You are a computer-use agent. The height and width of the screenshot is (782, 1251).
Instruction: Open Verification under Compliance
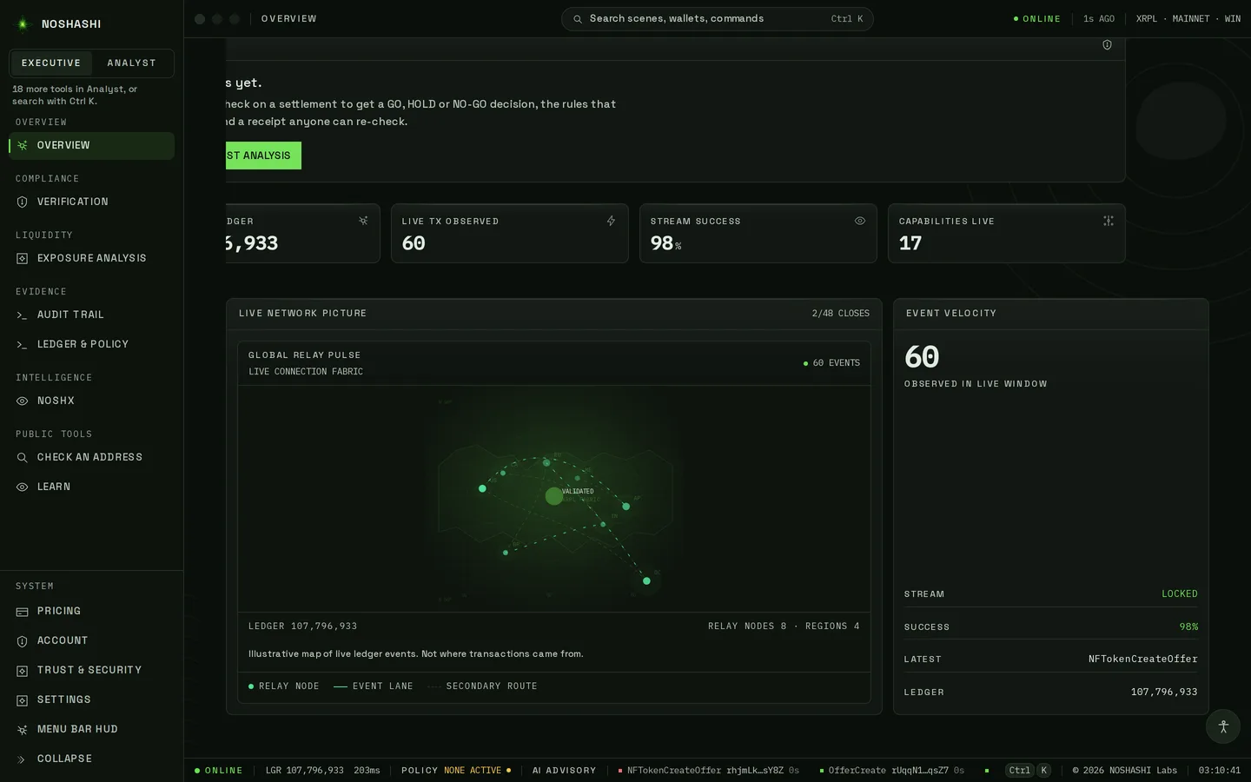[91, 202]
